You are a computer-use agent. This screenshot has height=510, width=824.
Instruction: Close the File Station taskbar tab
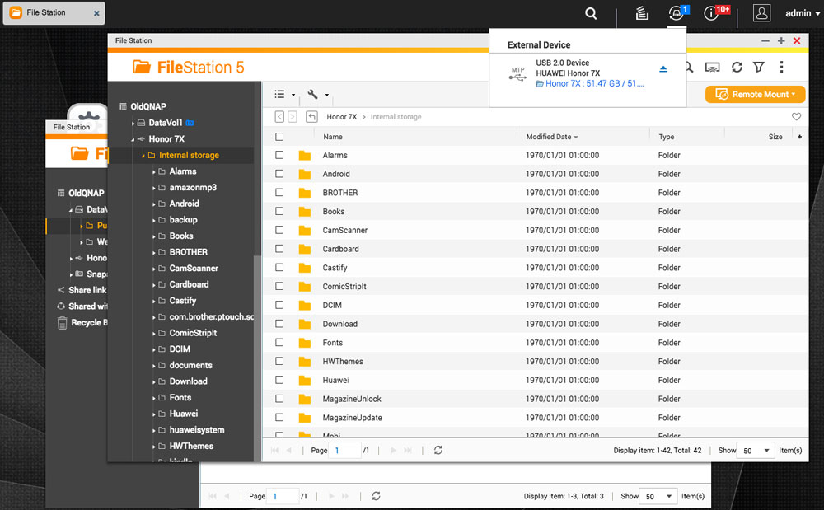click(x=96, y=14)
